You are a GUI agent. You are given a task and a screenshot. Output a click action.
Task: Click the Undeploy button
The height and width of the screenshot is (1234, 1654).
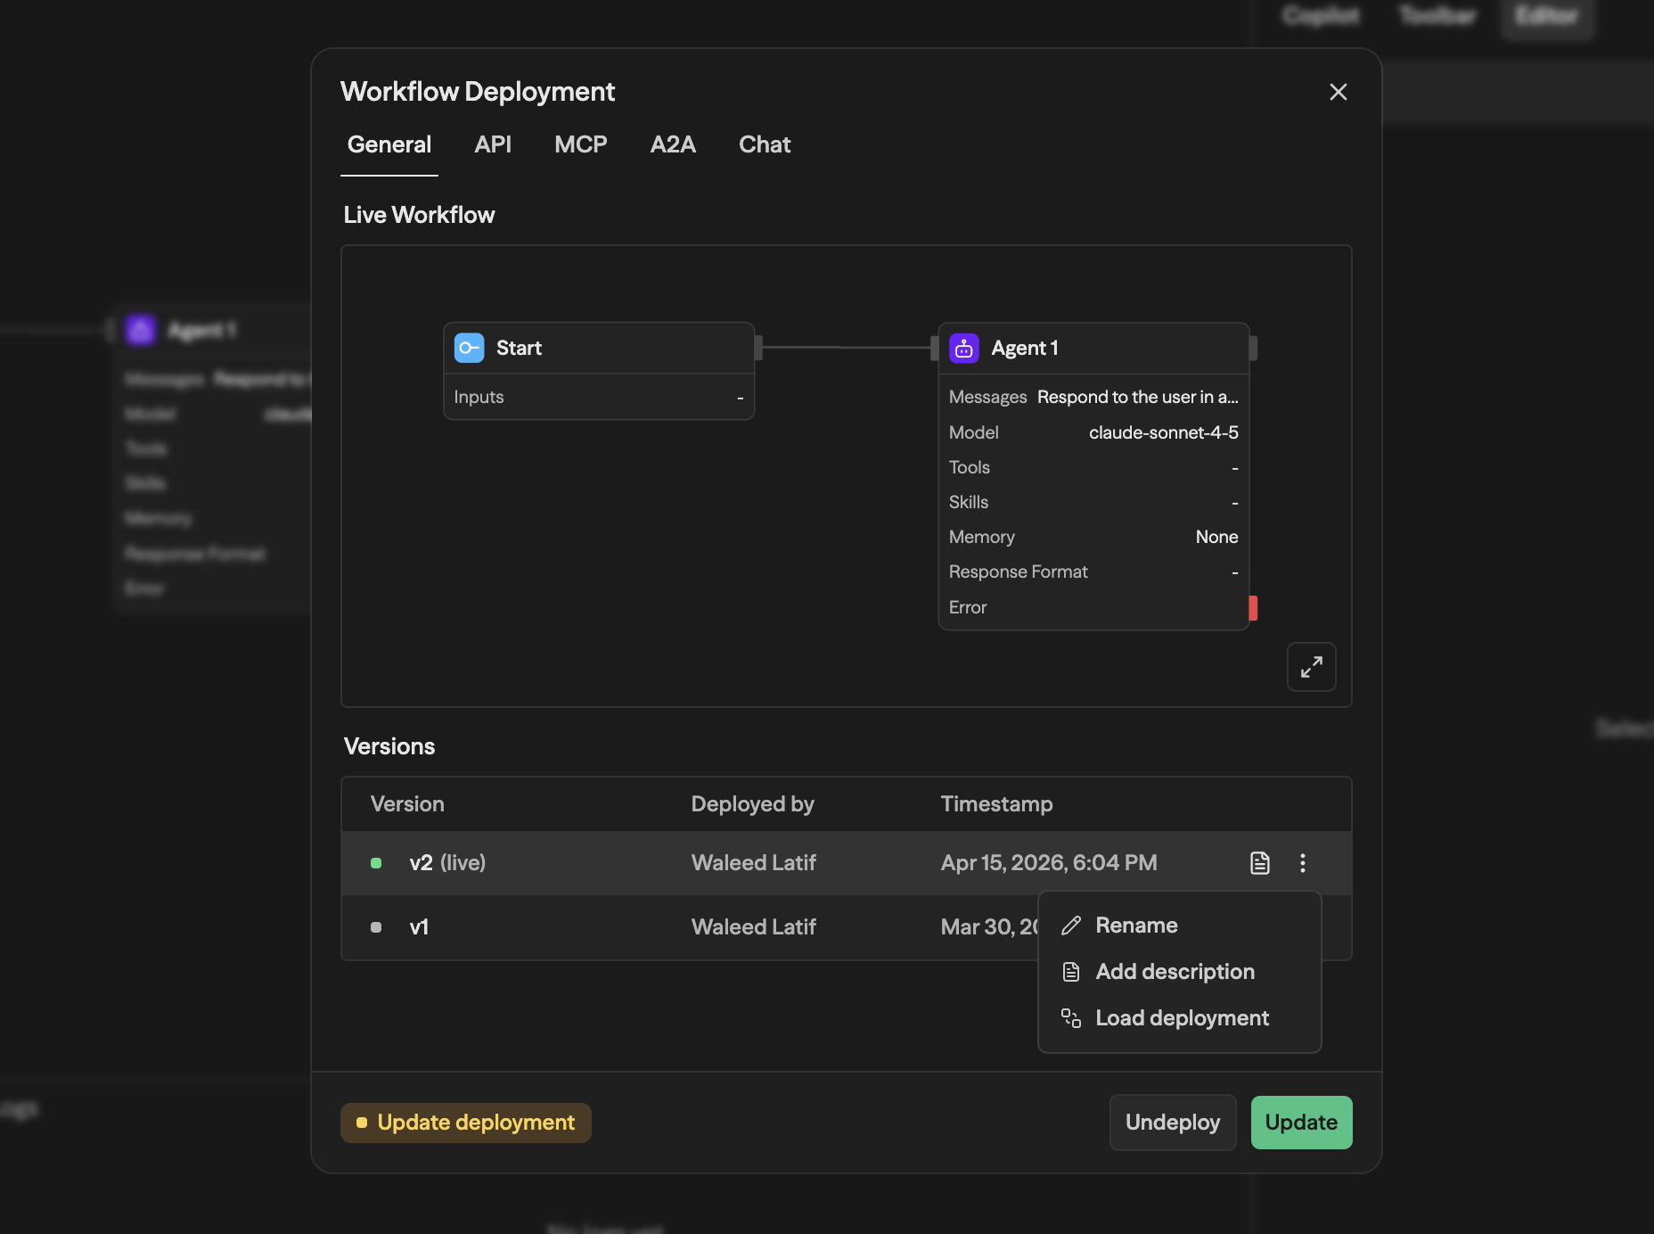1172,1123
